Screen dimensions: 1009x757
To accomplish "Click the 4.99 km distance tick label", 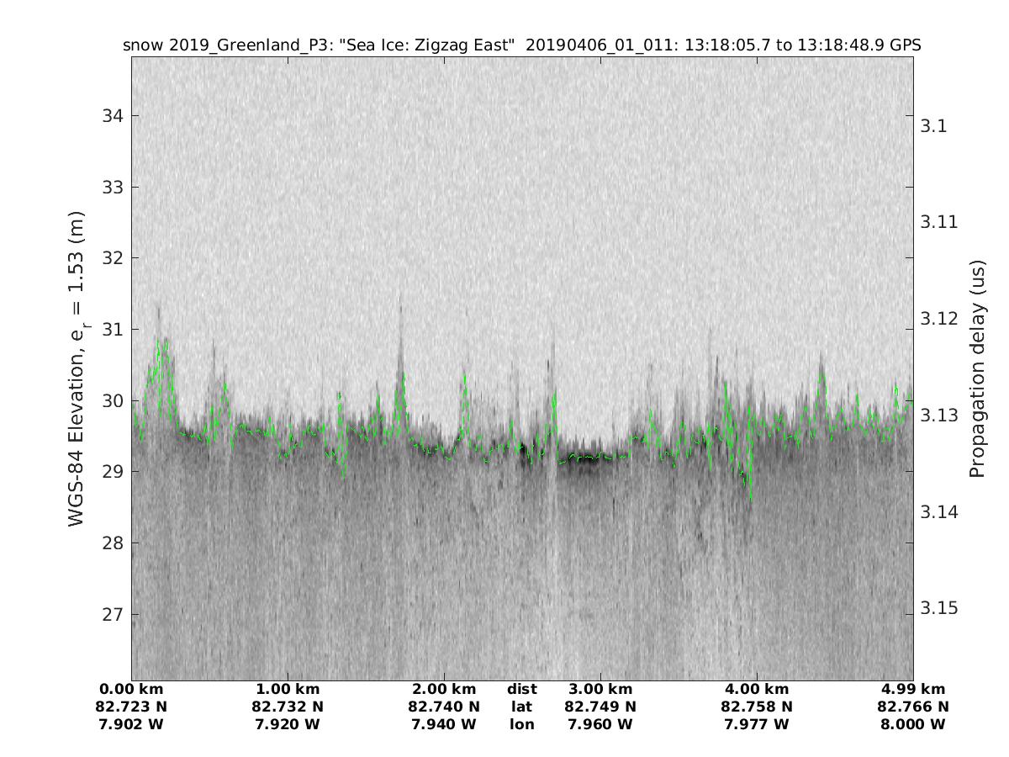I will click(912, 689).
